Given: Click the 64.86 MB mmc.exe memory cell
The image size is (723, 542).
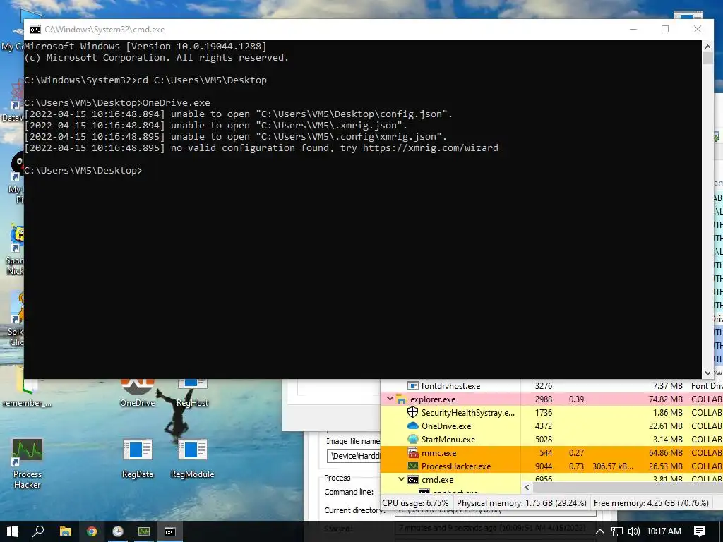Looking at the screenshot, I should point(665,452).
